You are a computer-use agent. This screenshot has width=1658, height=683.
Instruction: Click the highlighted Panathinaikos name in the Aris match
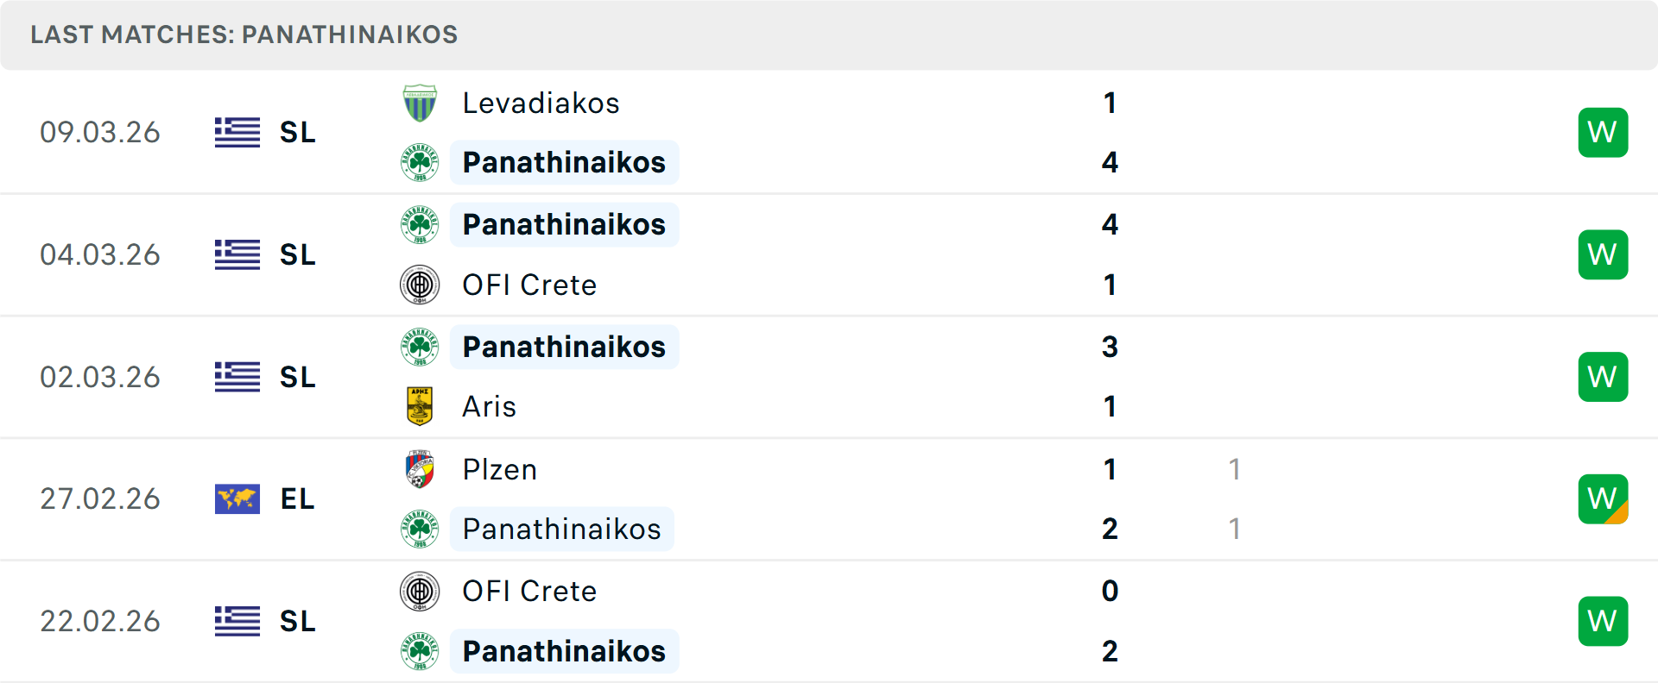564,347
